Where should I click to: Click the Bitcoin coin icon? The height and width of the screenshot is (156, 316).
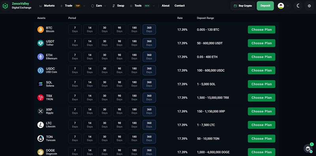(41, 29)
